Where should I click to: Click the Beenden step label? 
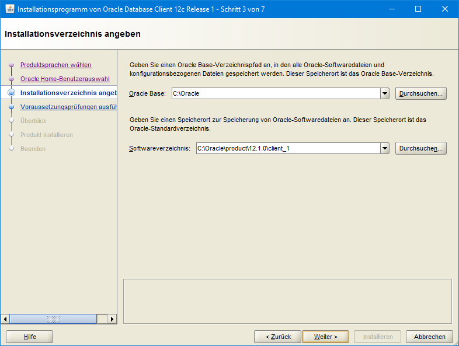click(x=33, y=149)
